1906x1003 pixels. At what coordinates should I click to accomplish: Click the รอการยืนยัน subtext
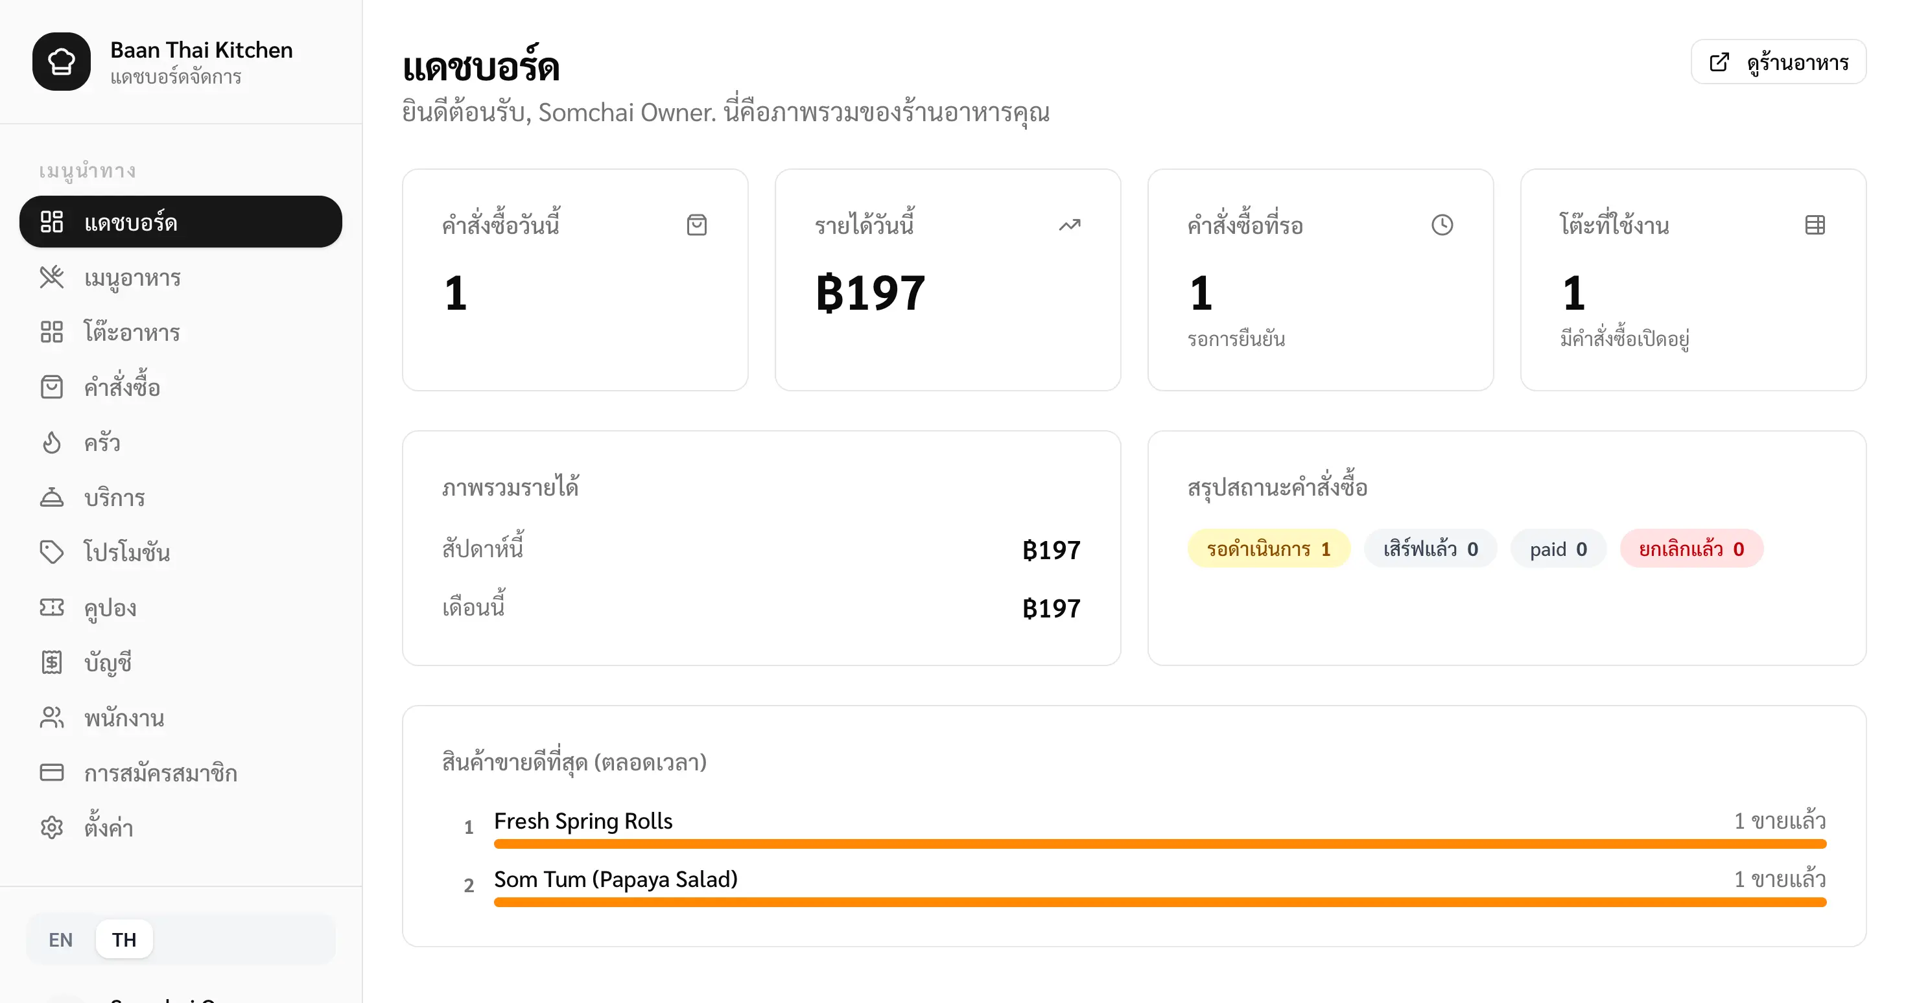pyautogui.click(x=1236, y=340)
